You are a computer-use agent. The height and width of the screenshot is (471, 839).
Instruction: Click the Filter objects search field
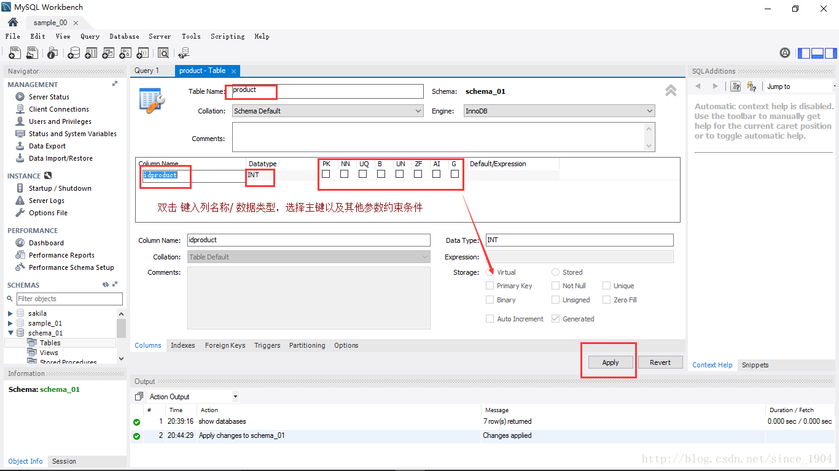(69, 299)
